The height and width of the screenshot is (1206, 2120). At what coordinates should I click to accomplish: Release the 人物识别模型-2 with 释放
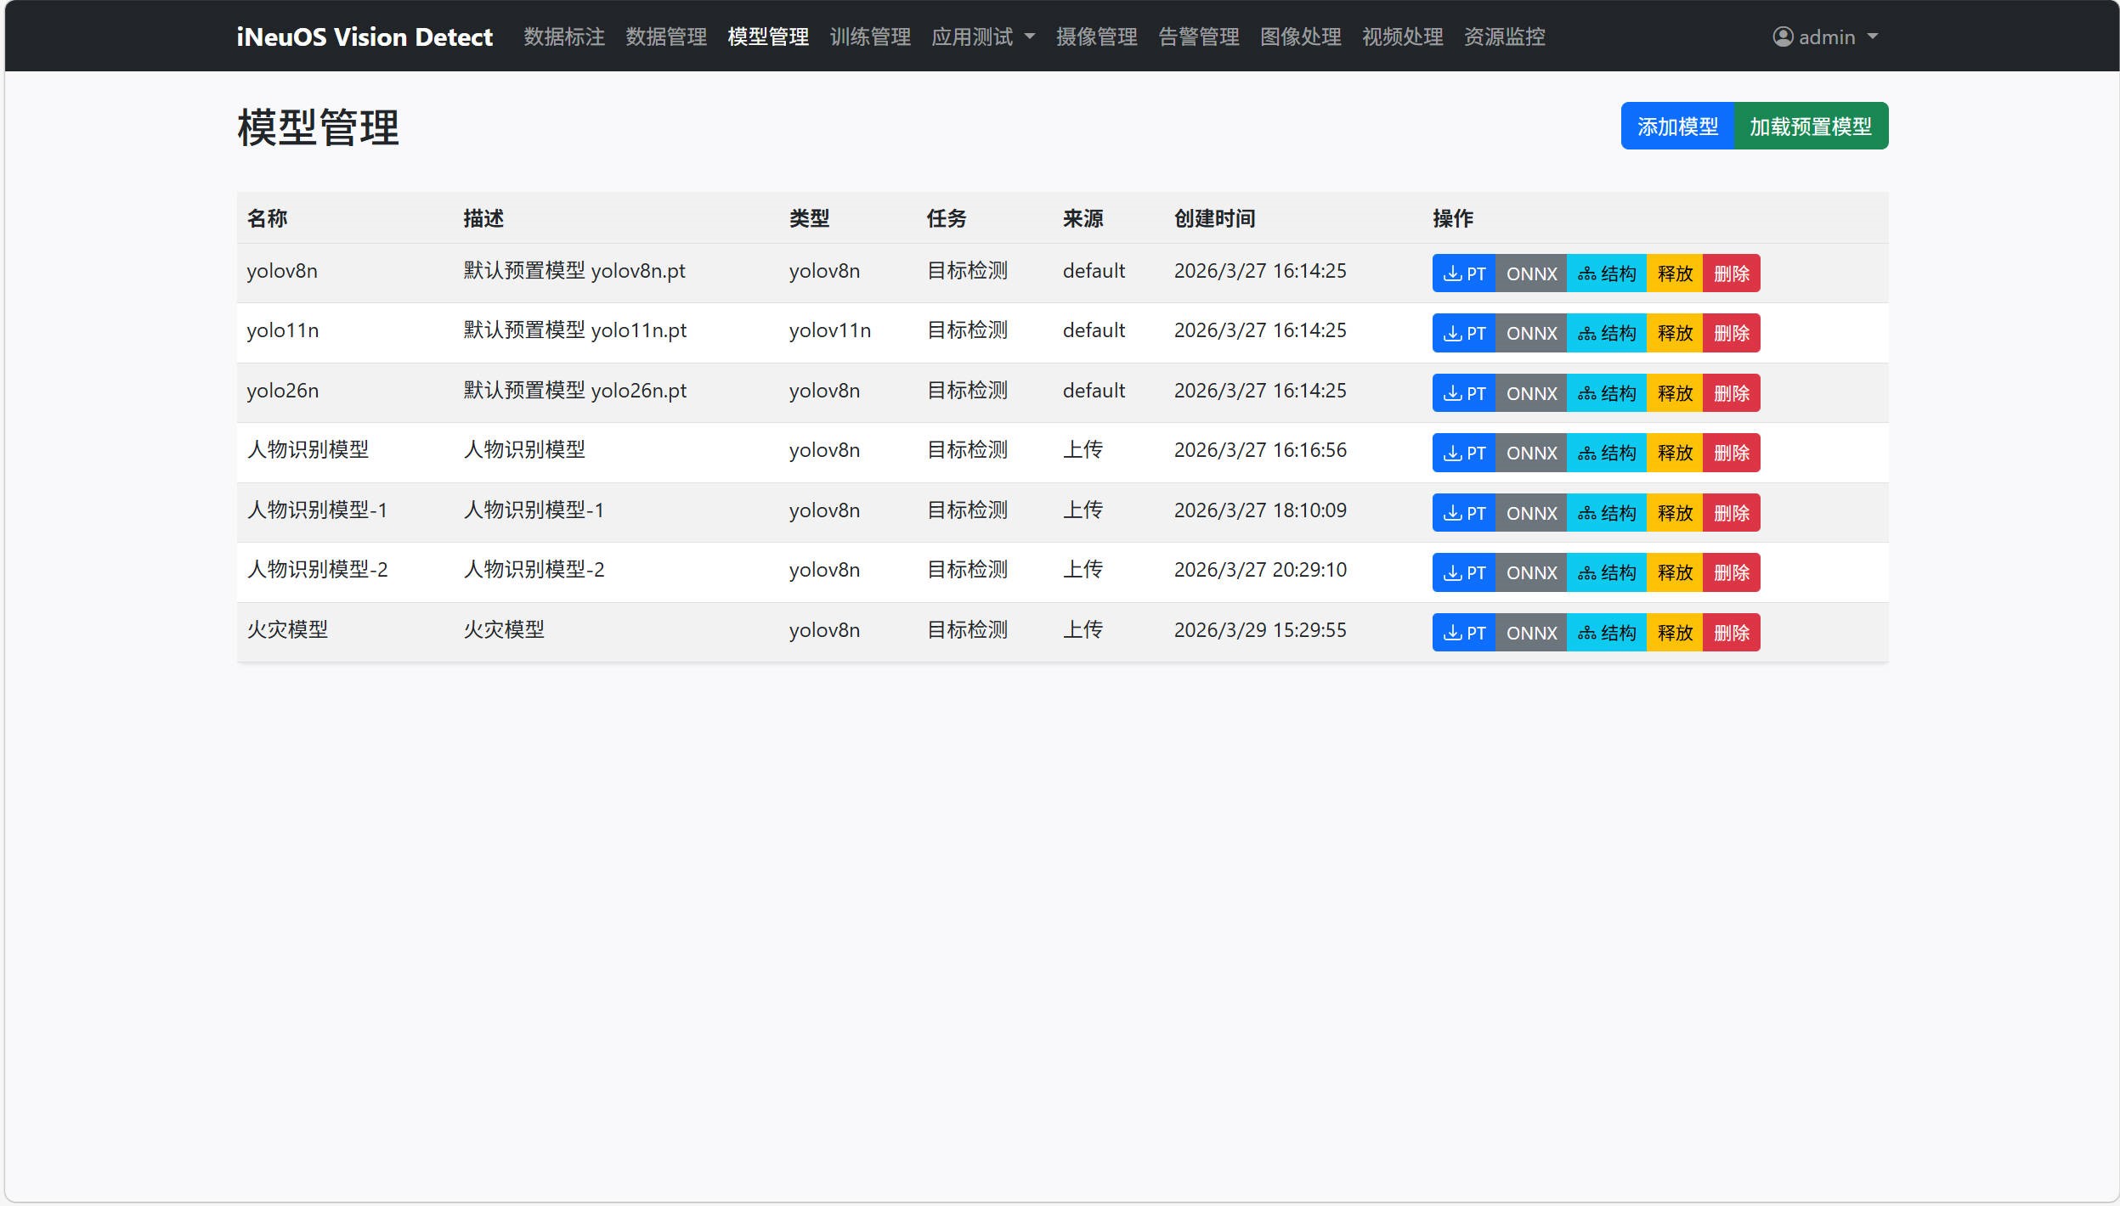point(1675,572)
